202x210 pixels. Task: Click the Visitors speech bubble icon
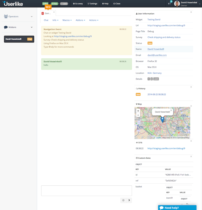[6, 27]
